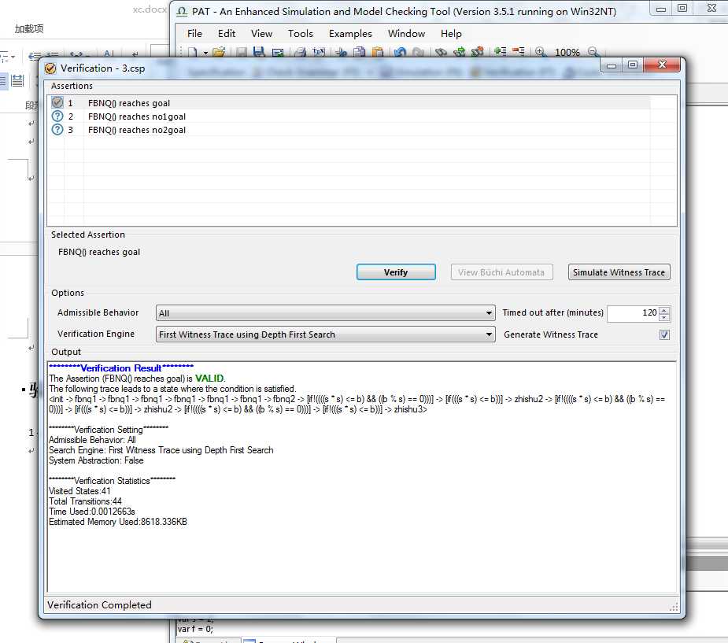The height and width of the screenshot is (643, 728).
Task: Click the System Abstraction: False line
Action: tap(96, 460)
